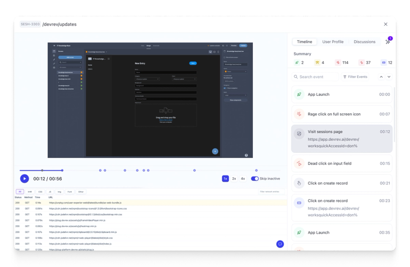Click the page visit summary icon showing 12
The image size is (410, 267).
(x=383, y=63)
